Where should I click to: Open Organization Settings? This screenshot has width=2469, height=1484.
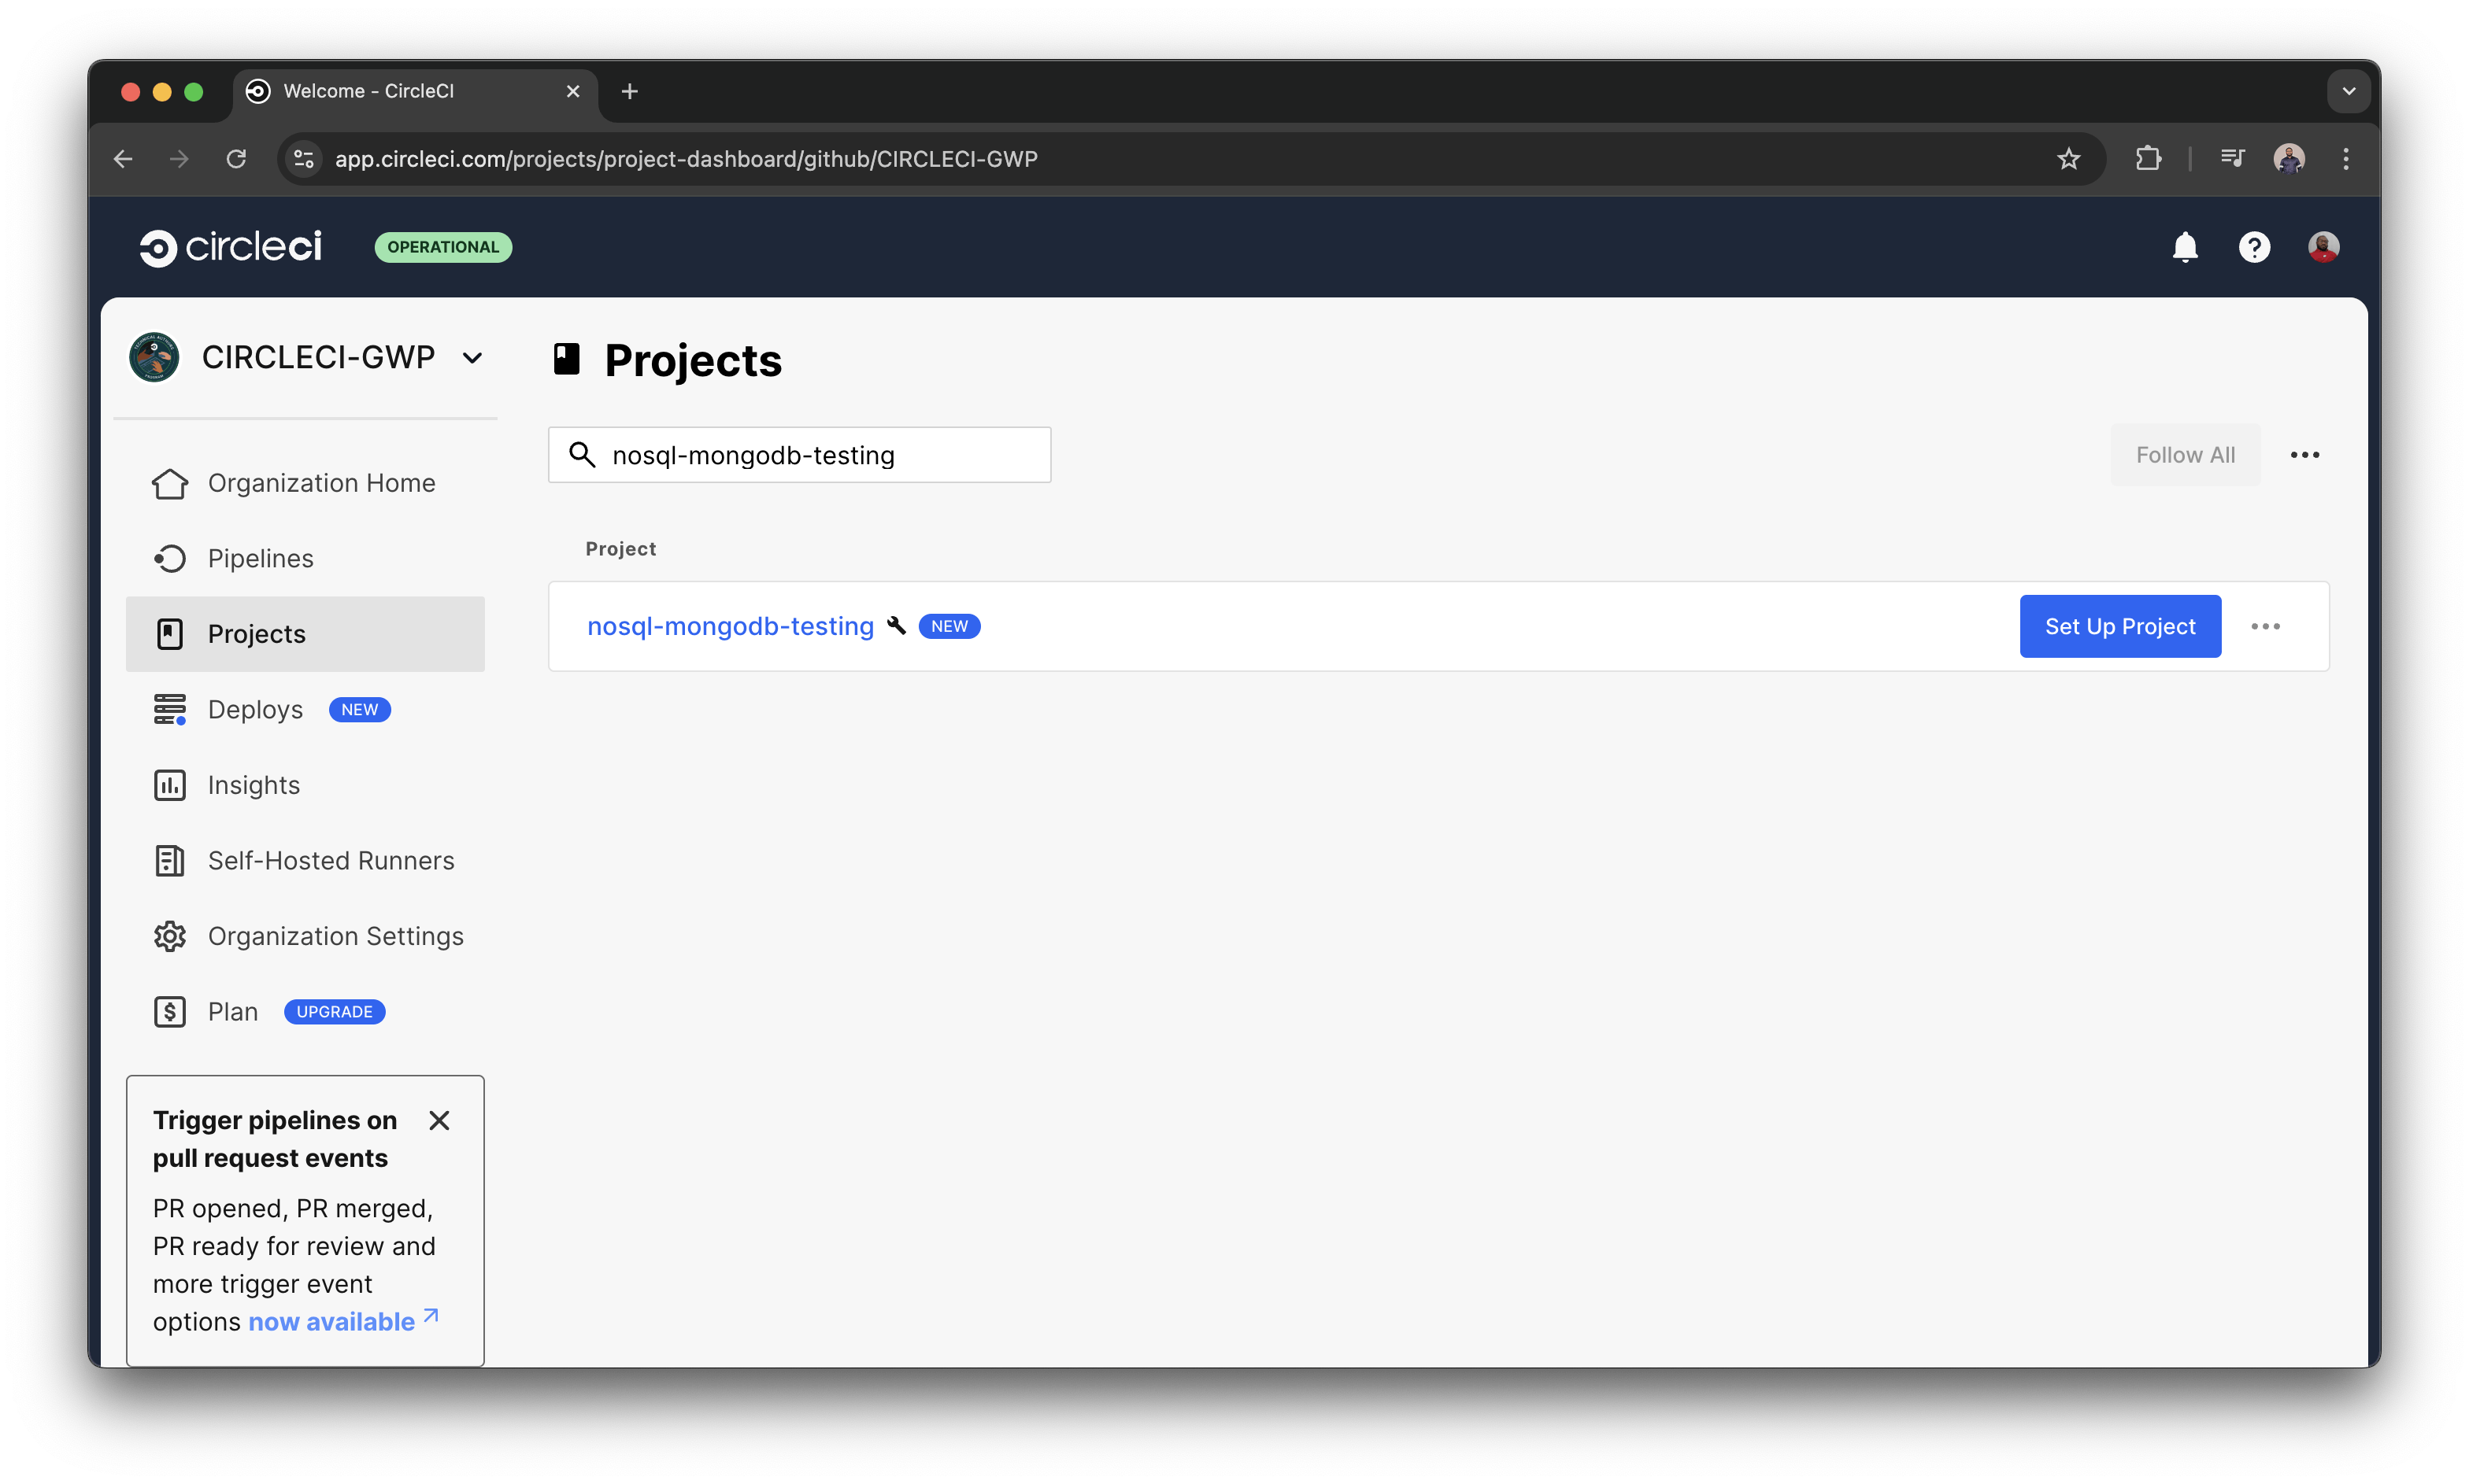(335, 936)
